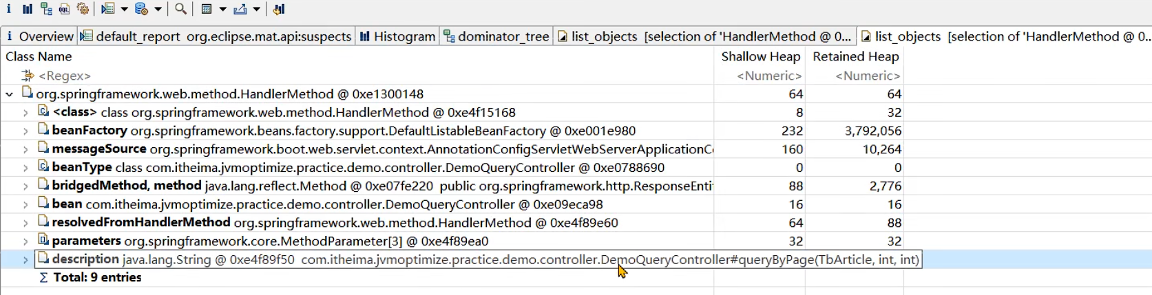Click the 2,776 retained heap value
Viewport: 1152px width, 295px height.
pos(885,186)
